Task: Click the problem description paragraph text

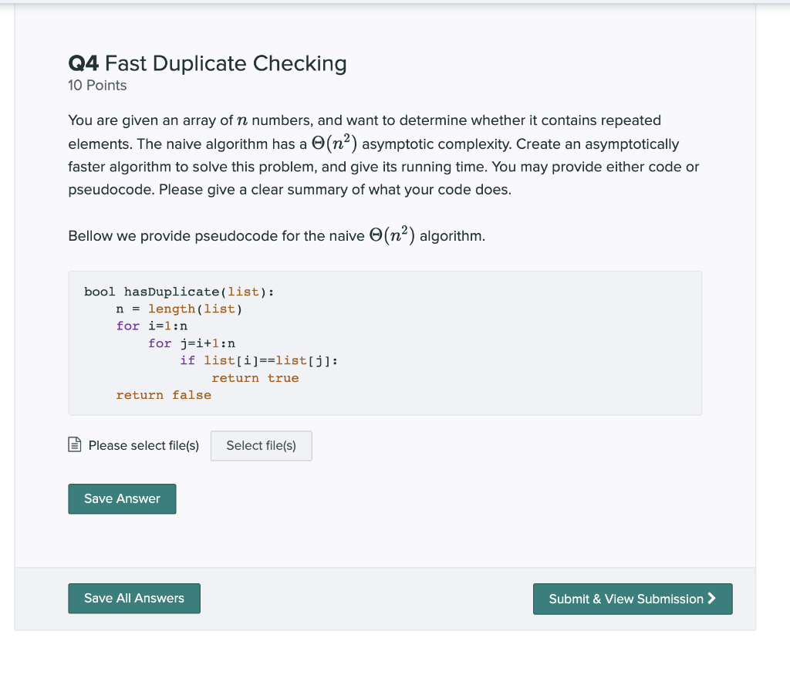Action: tap(384, 154)
